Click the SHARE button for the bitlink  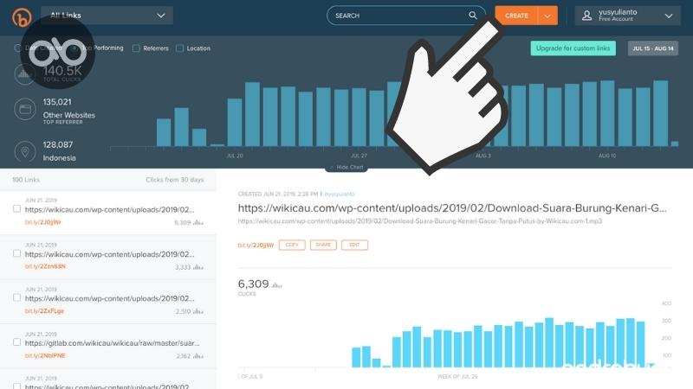tap(323, 245)
